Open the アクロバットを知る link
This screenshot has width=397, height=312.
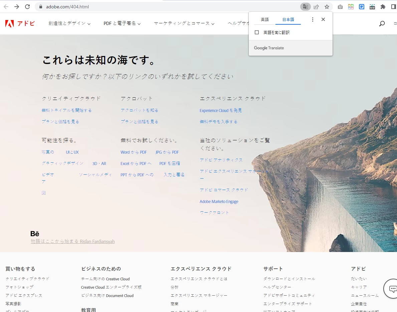point(140,110)
